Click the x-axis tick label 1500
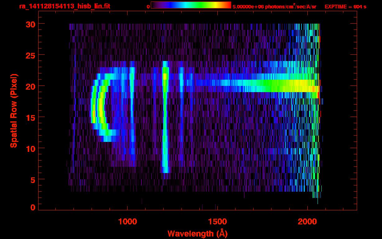This screenshot has height=239, width=382. [217, 221]
